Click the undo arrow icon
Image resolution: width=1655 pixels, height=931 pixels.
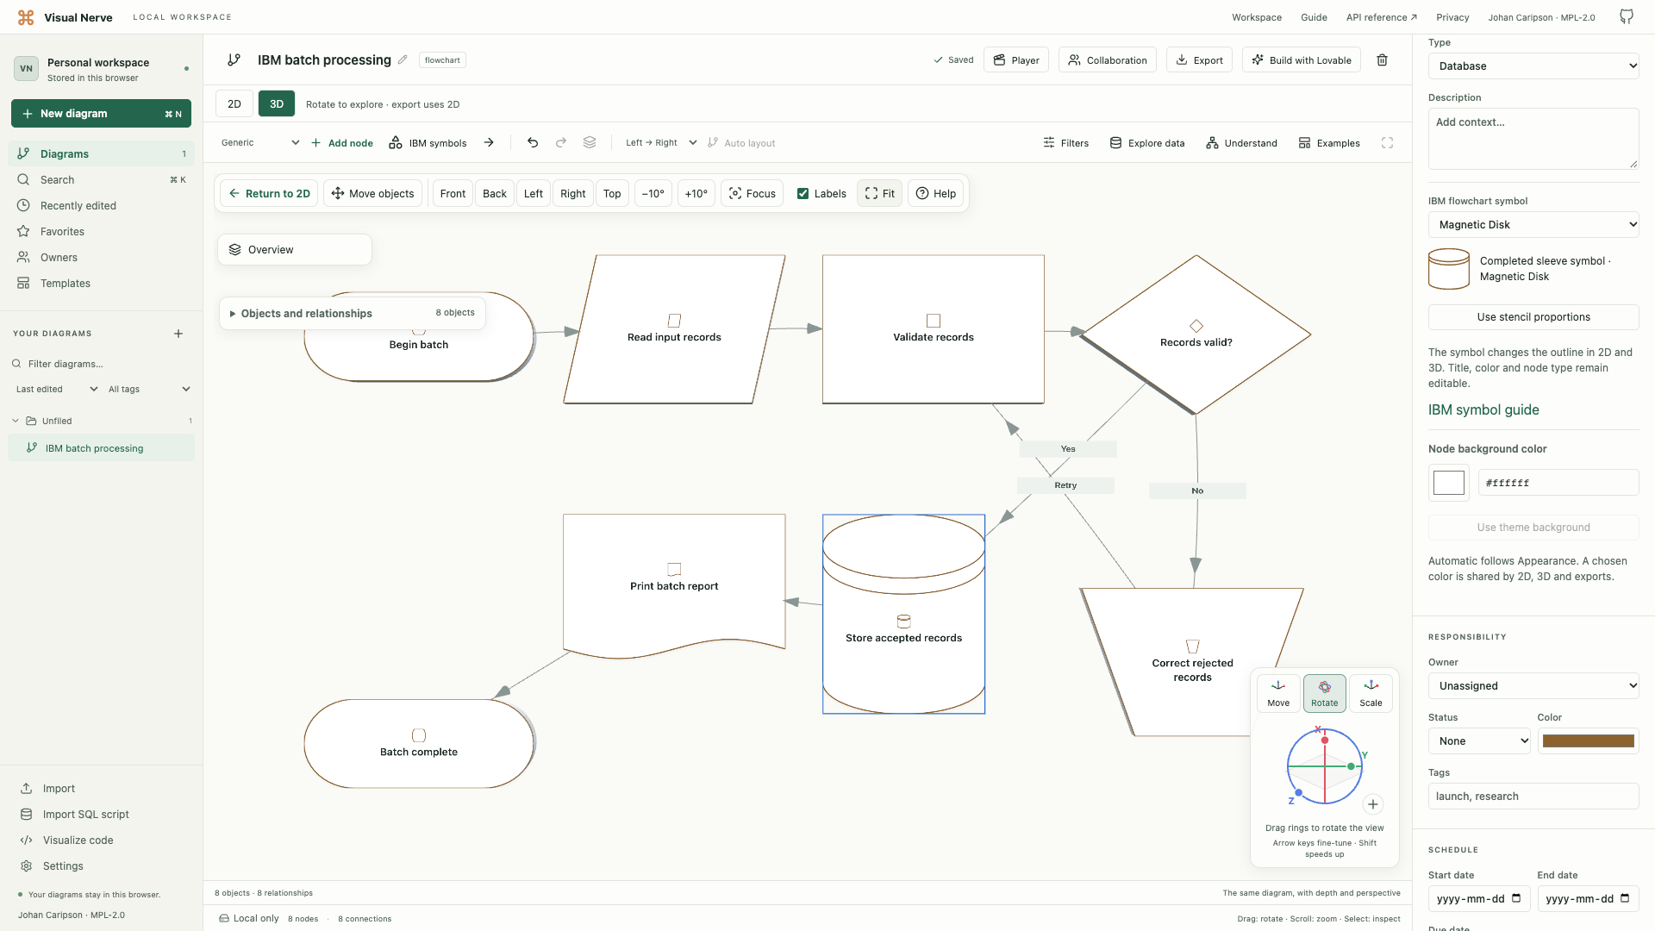(533, 143)
